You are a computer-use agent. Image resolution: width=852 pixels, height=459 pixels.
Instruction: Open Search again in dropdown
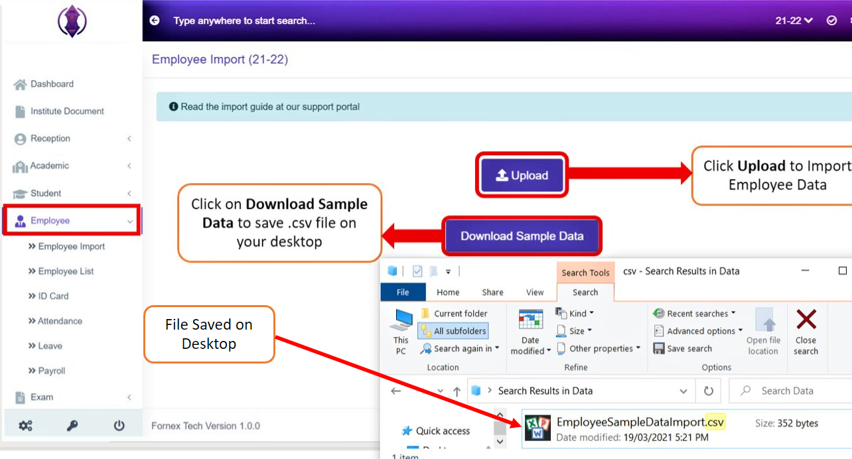[461, 348]
